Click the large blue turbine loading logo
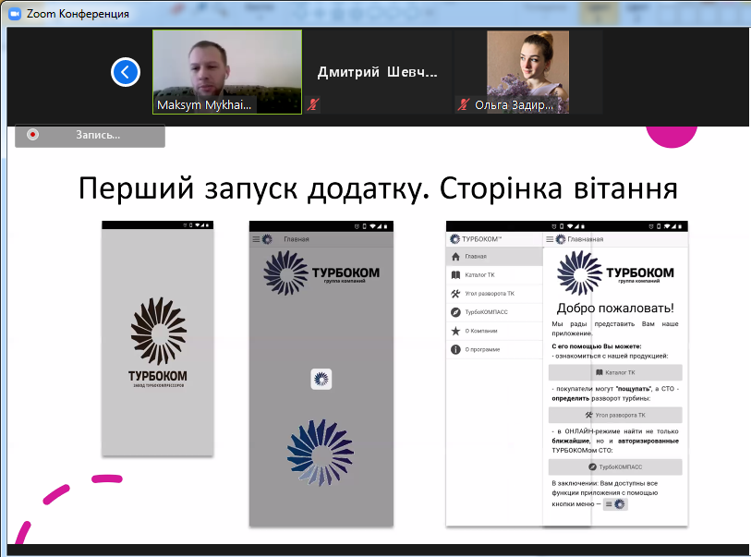 point(321,453)
